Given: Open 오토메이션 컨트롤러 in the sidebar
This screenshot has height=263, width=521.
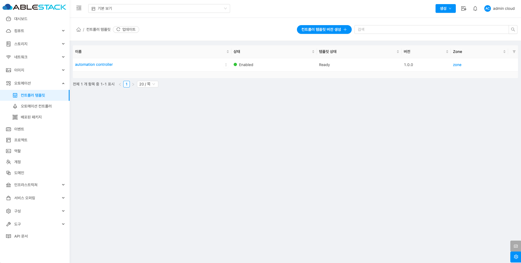Looking at the screenshot, I should click(36, 106).
